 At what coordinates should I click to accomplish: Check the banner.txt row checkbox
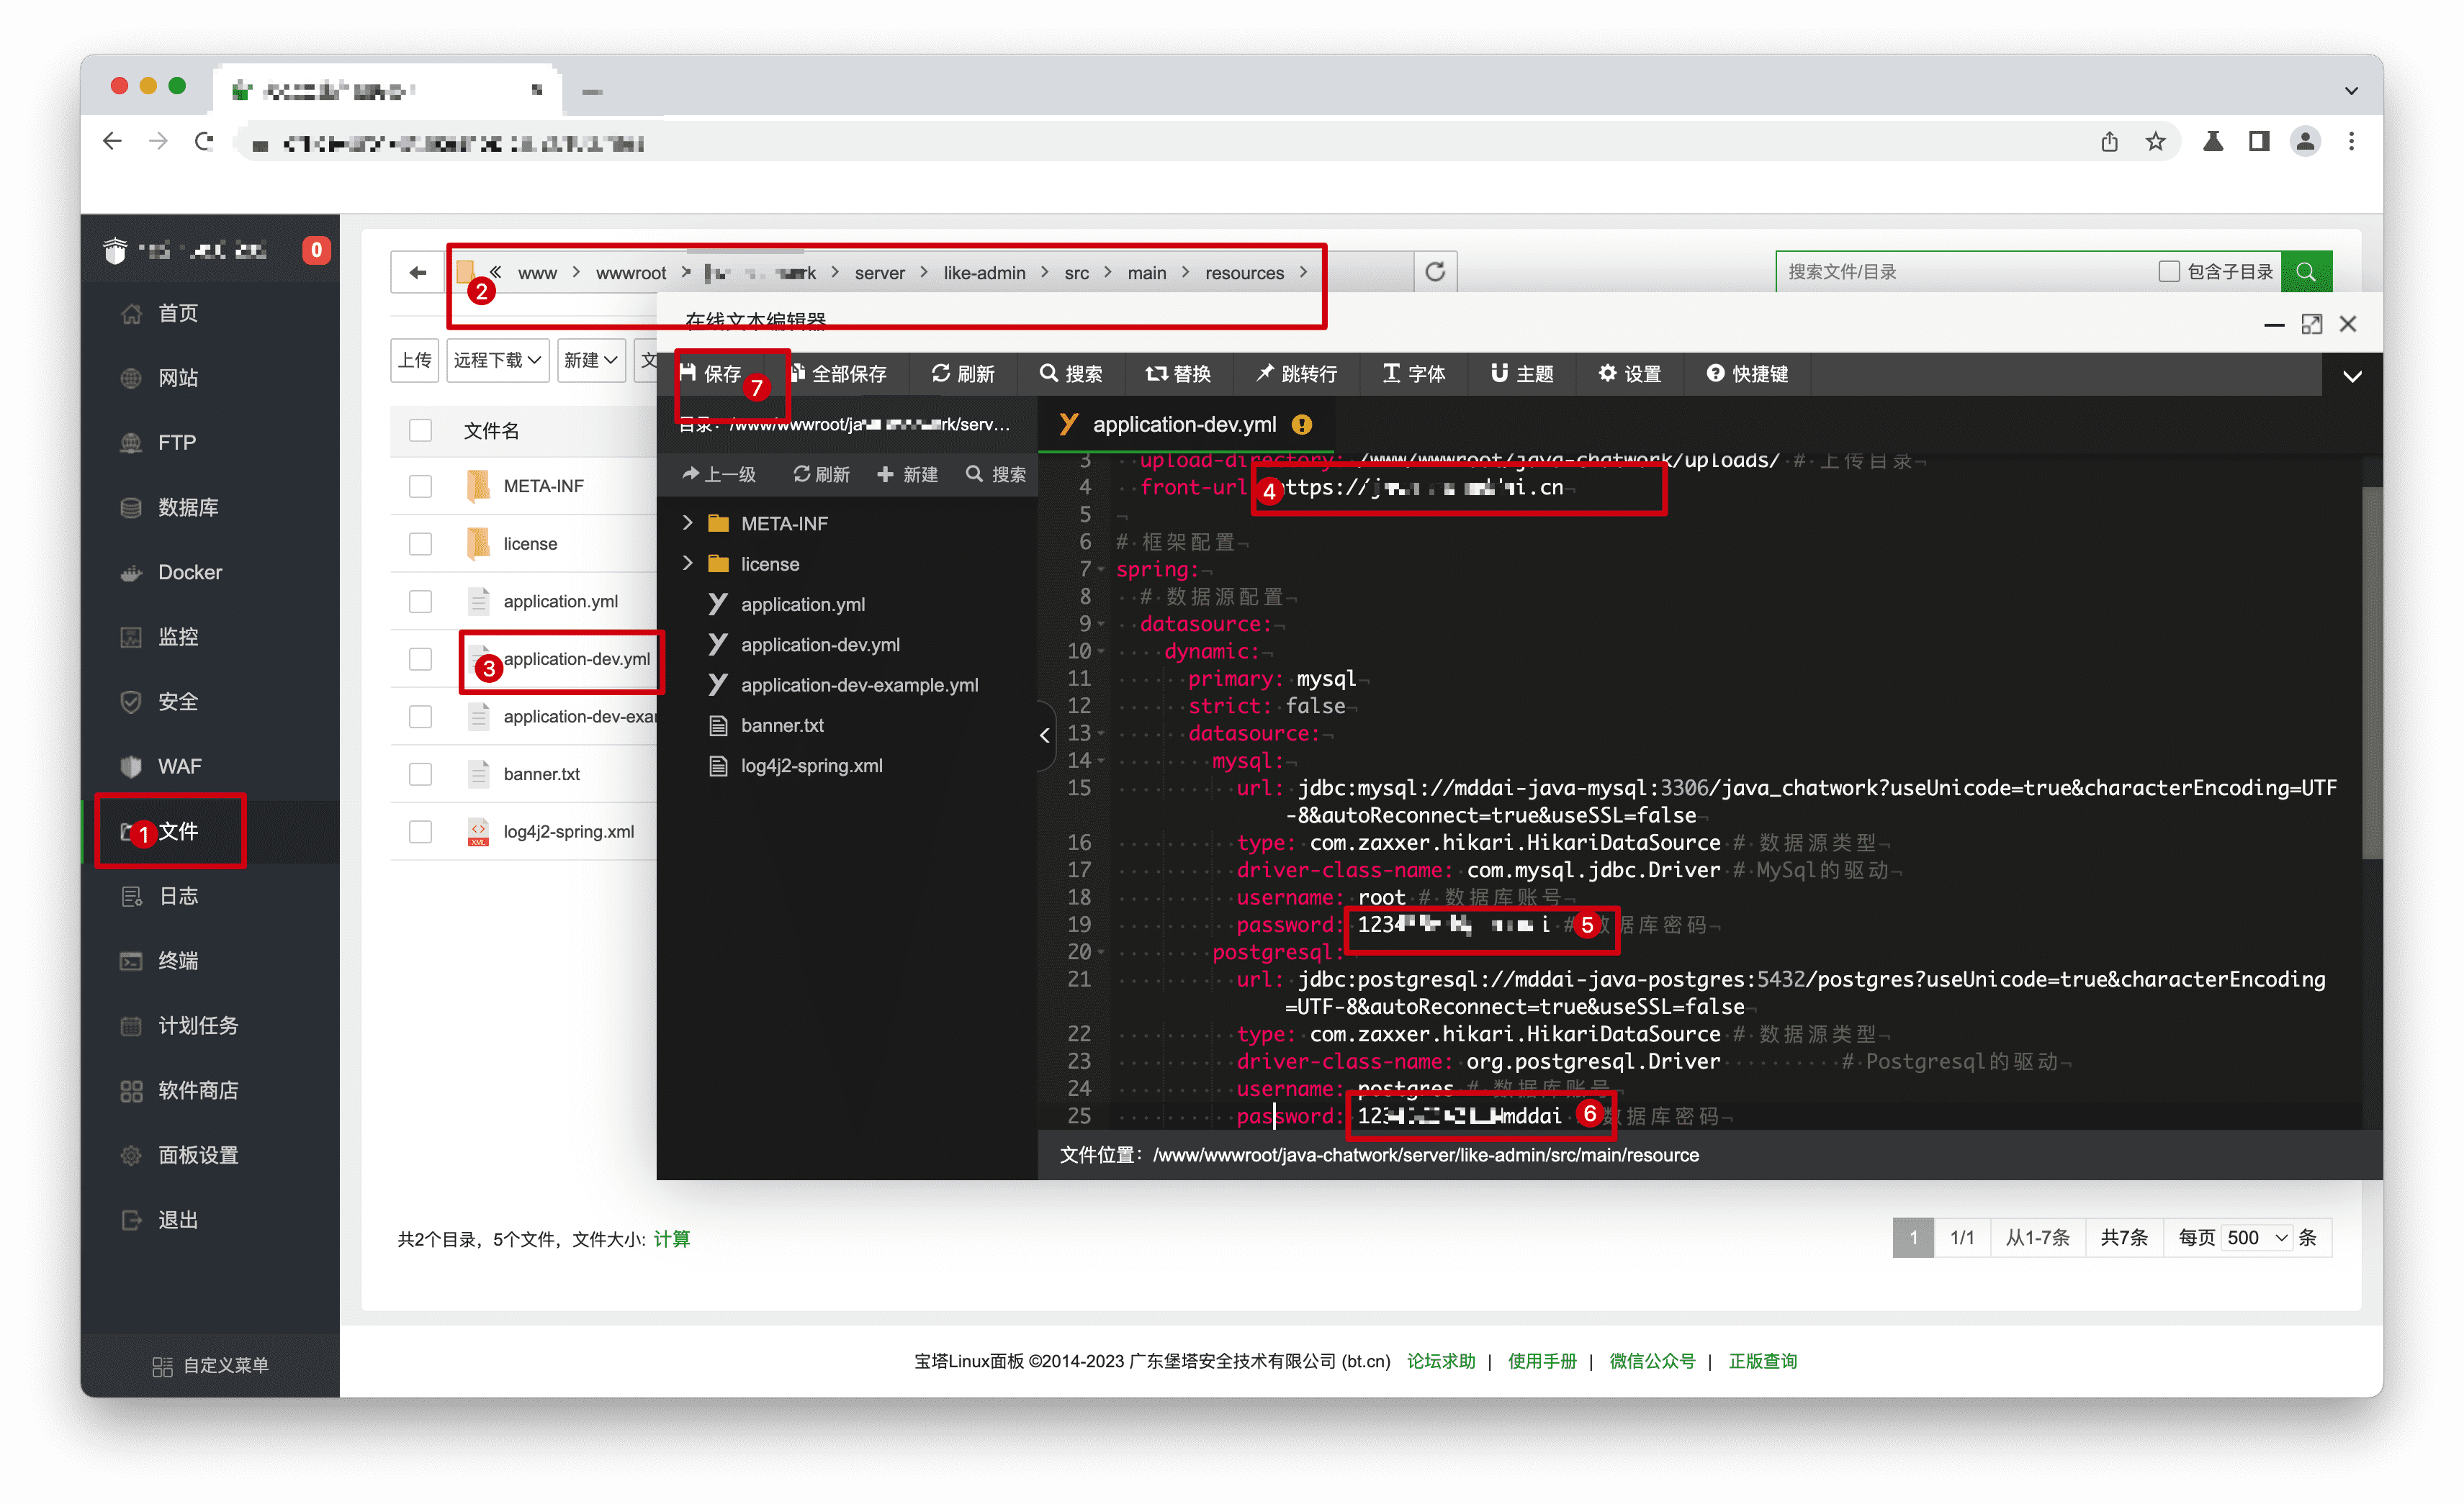[x=420, y=774]
